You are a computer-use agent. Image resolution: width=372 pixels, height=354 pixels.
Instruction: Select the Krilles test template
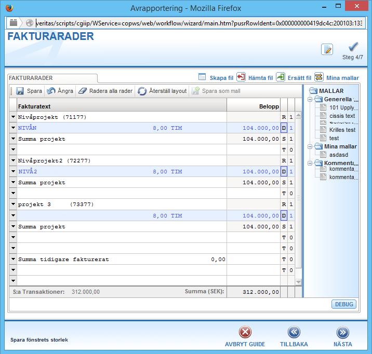[x=338, y=130]
